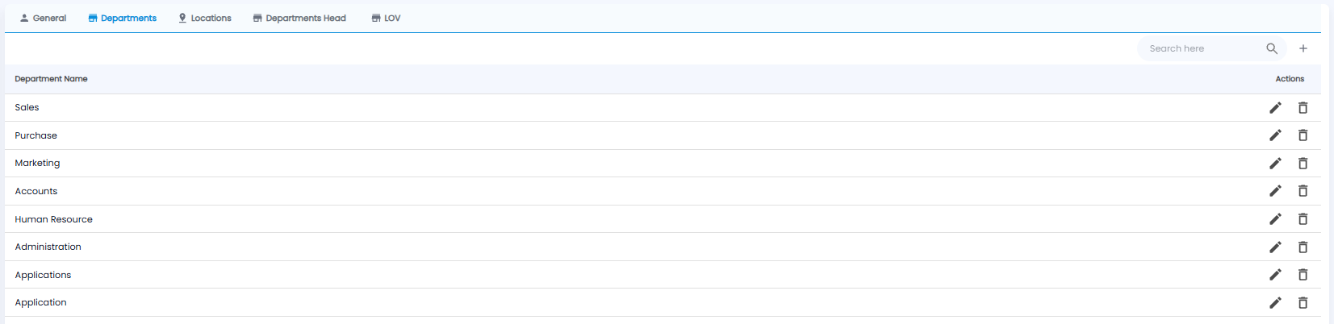Delete the Marketing department
Viewport: 1334px width, 324px height.
pyautogui.click(x=1303, y=164)
